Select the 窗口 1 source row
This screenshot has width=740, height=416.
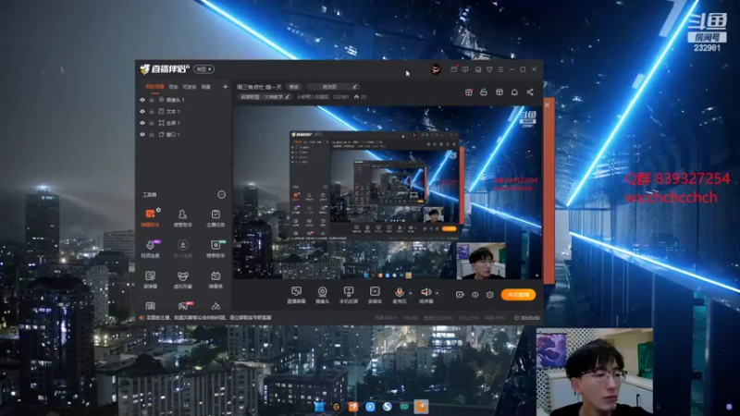[183, 134]
